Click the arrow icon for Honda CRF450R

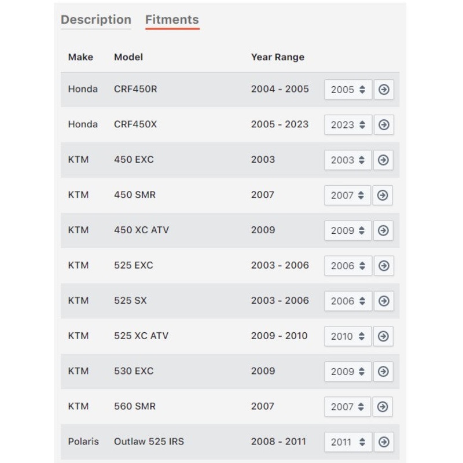pos(384,90)
